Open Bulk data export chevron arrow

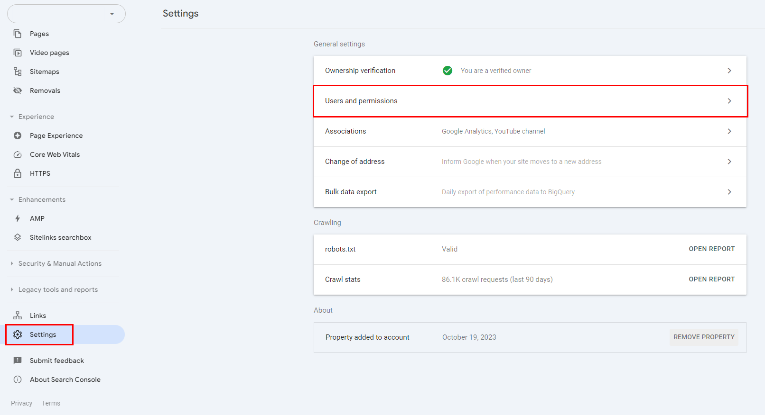coord(729,192)
